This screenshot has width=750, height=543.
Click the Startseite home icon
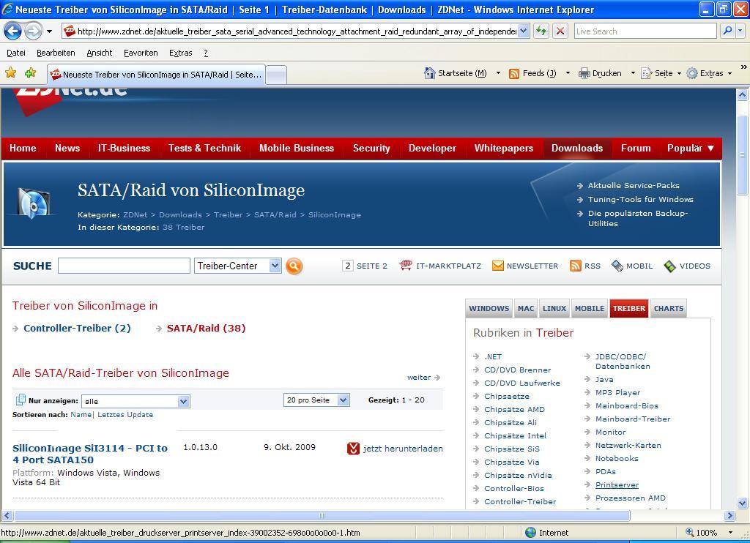[x=429, y=73]
